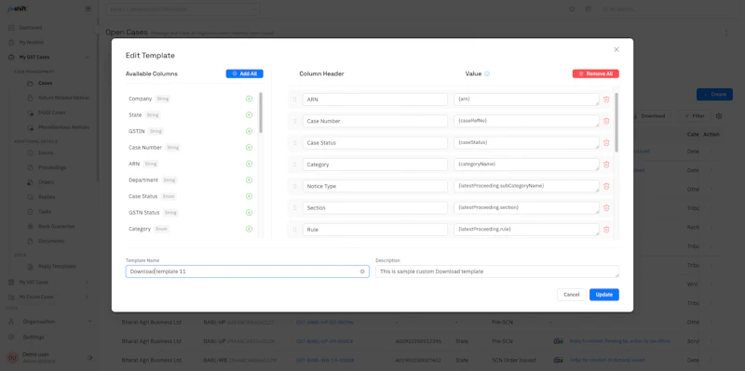Clear the Template Name field
The image size is (745, 371).
click(362, 272)
